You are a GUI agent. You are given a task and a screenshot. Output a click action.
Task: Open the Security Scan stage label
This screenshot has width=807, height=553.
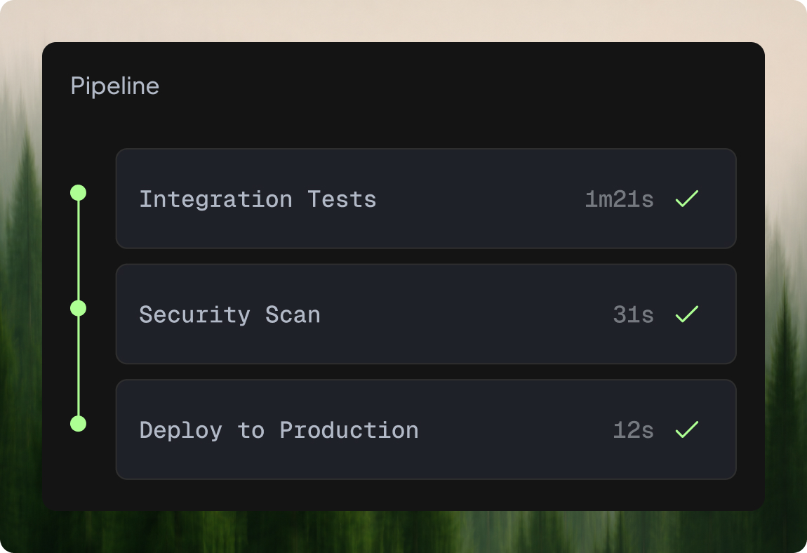click(x=230, y=314)
